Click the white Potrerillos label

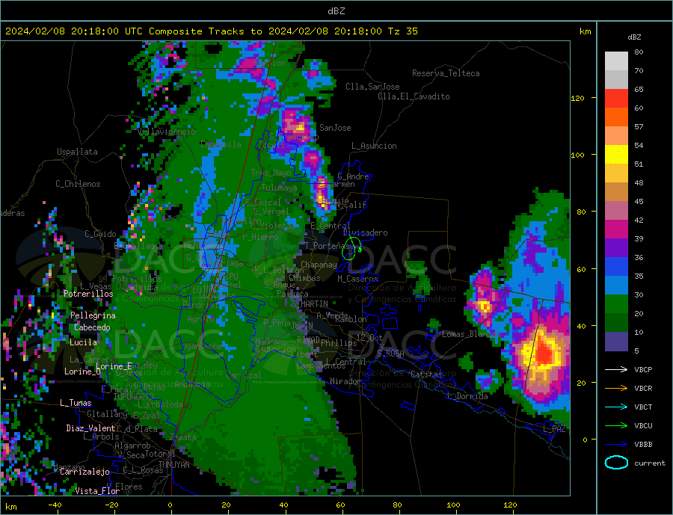pos(88,294)
